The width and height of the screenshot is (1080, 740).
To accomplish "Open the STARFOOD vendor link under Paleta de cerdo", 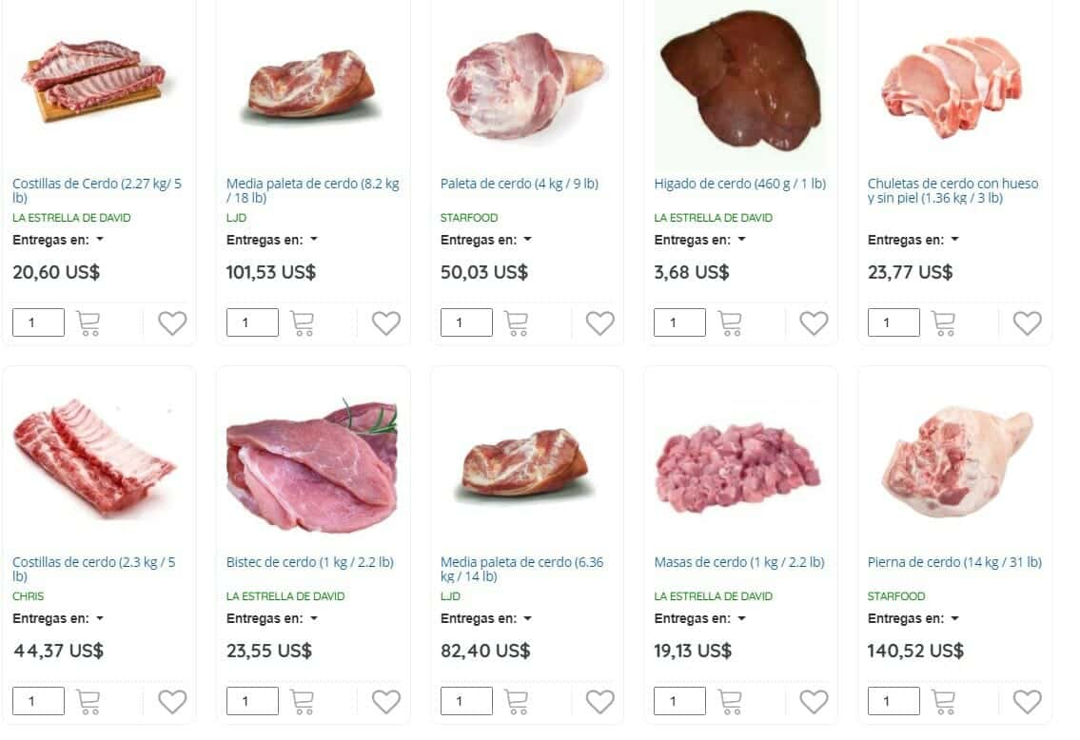I will point(469,218).
